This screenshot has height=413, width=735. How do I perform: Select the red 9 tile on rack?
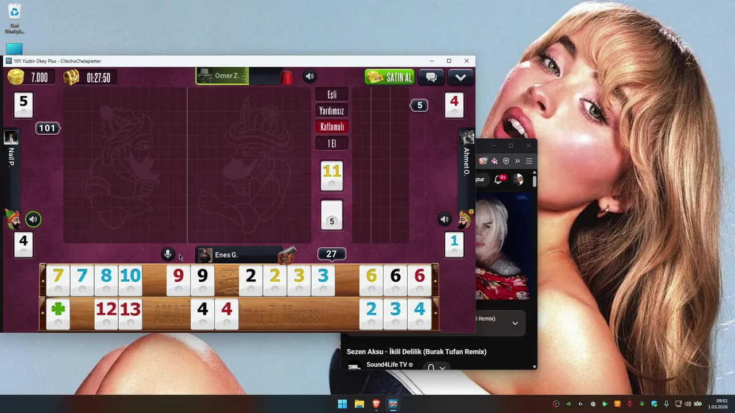tap(179, 280)
